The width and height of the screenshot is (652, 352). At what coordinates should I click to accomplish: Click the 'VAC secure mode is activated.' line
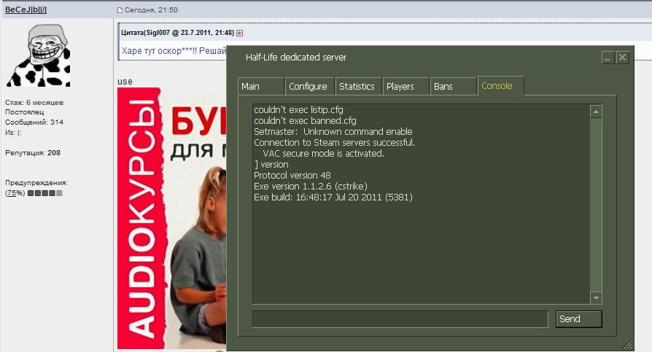pyautogui.click(x=324, y=153)
